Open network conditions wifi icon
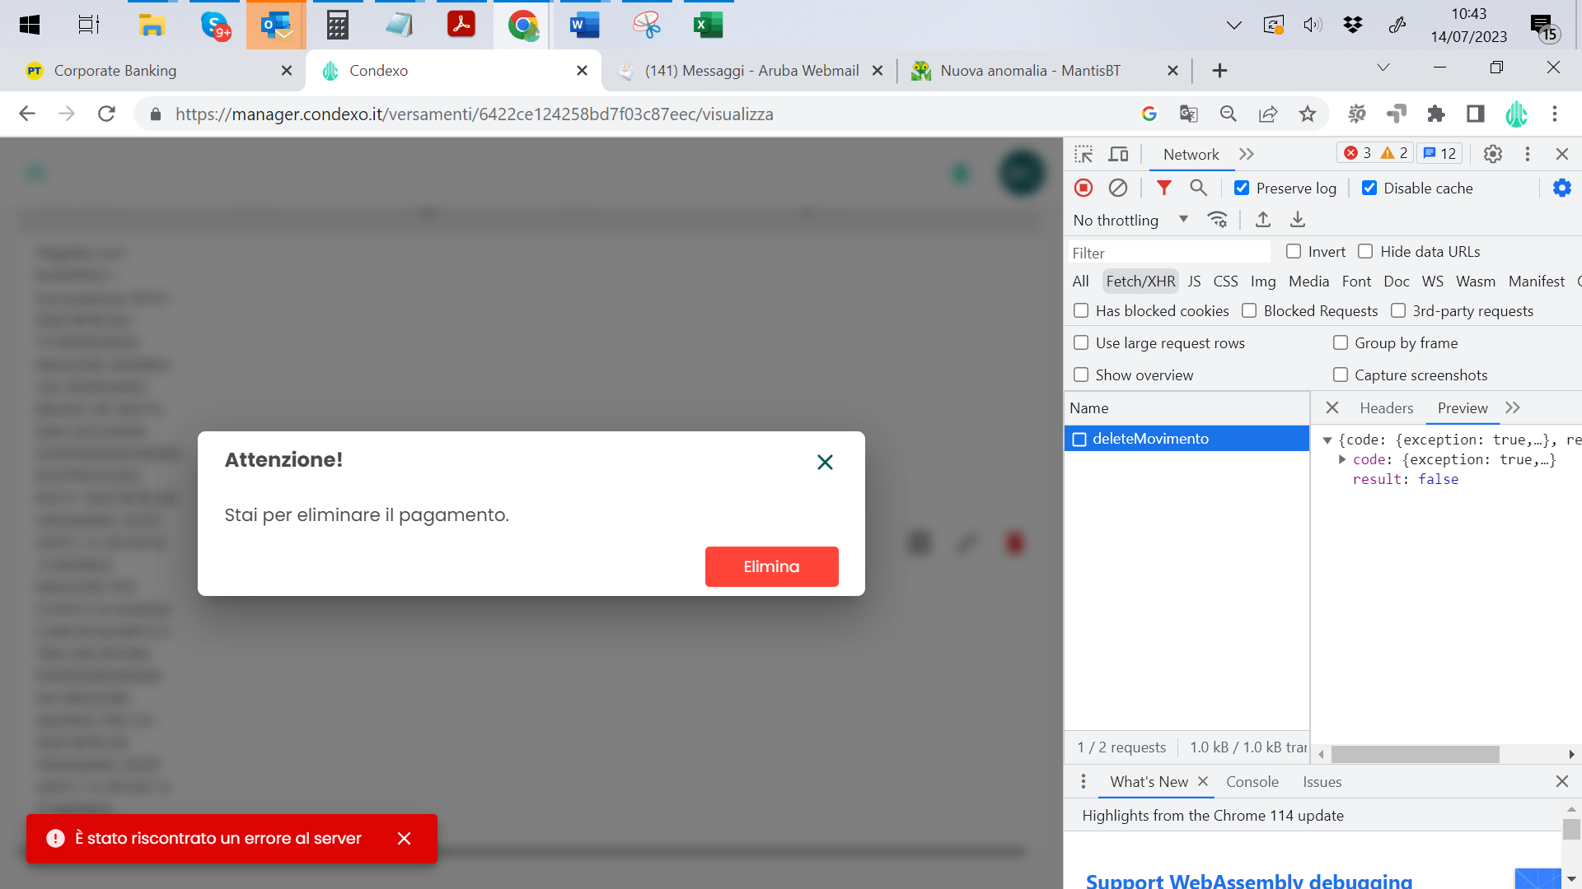 point(1217,220)
